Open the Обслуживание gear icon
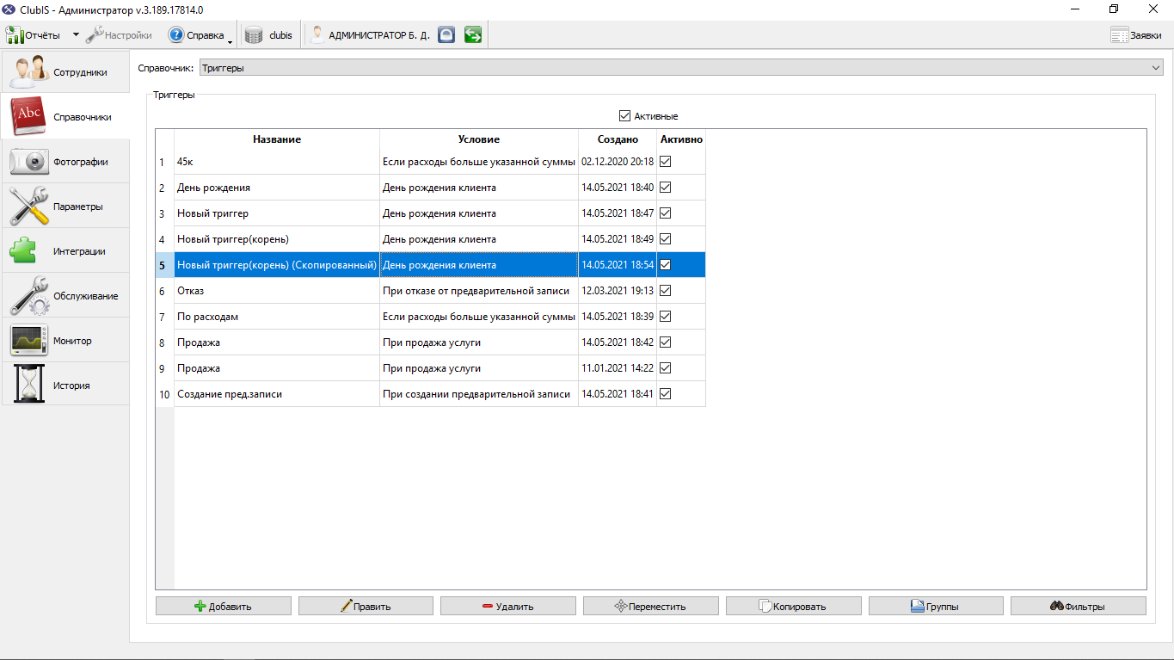The height and width of the screenshot is (660, 1174). tap(28, 296)
